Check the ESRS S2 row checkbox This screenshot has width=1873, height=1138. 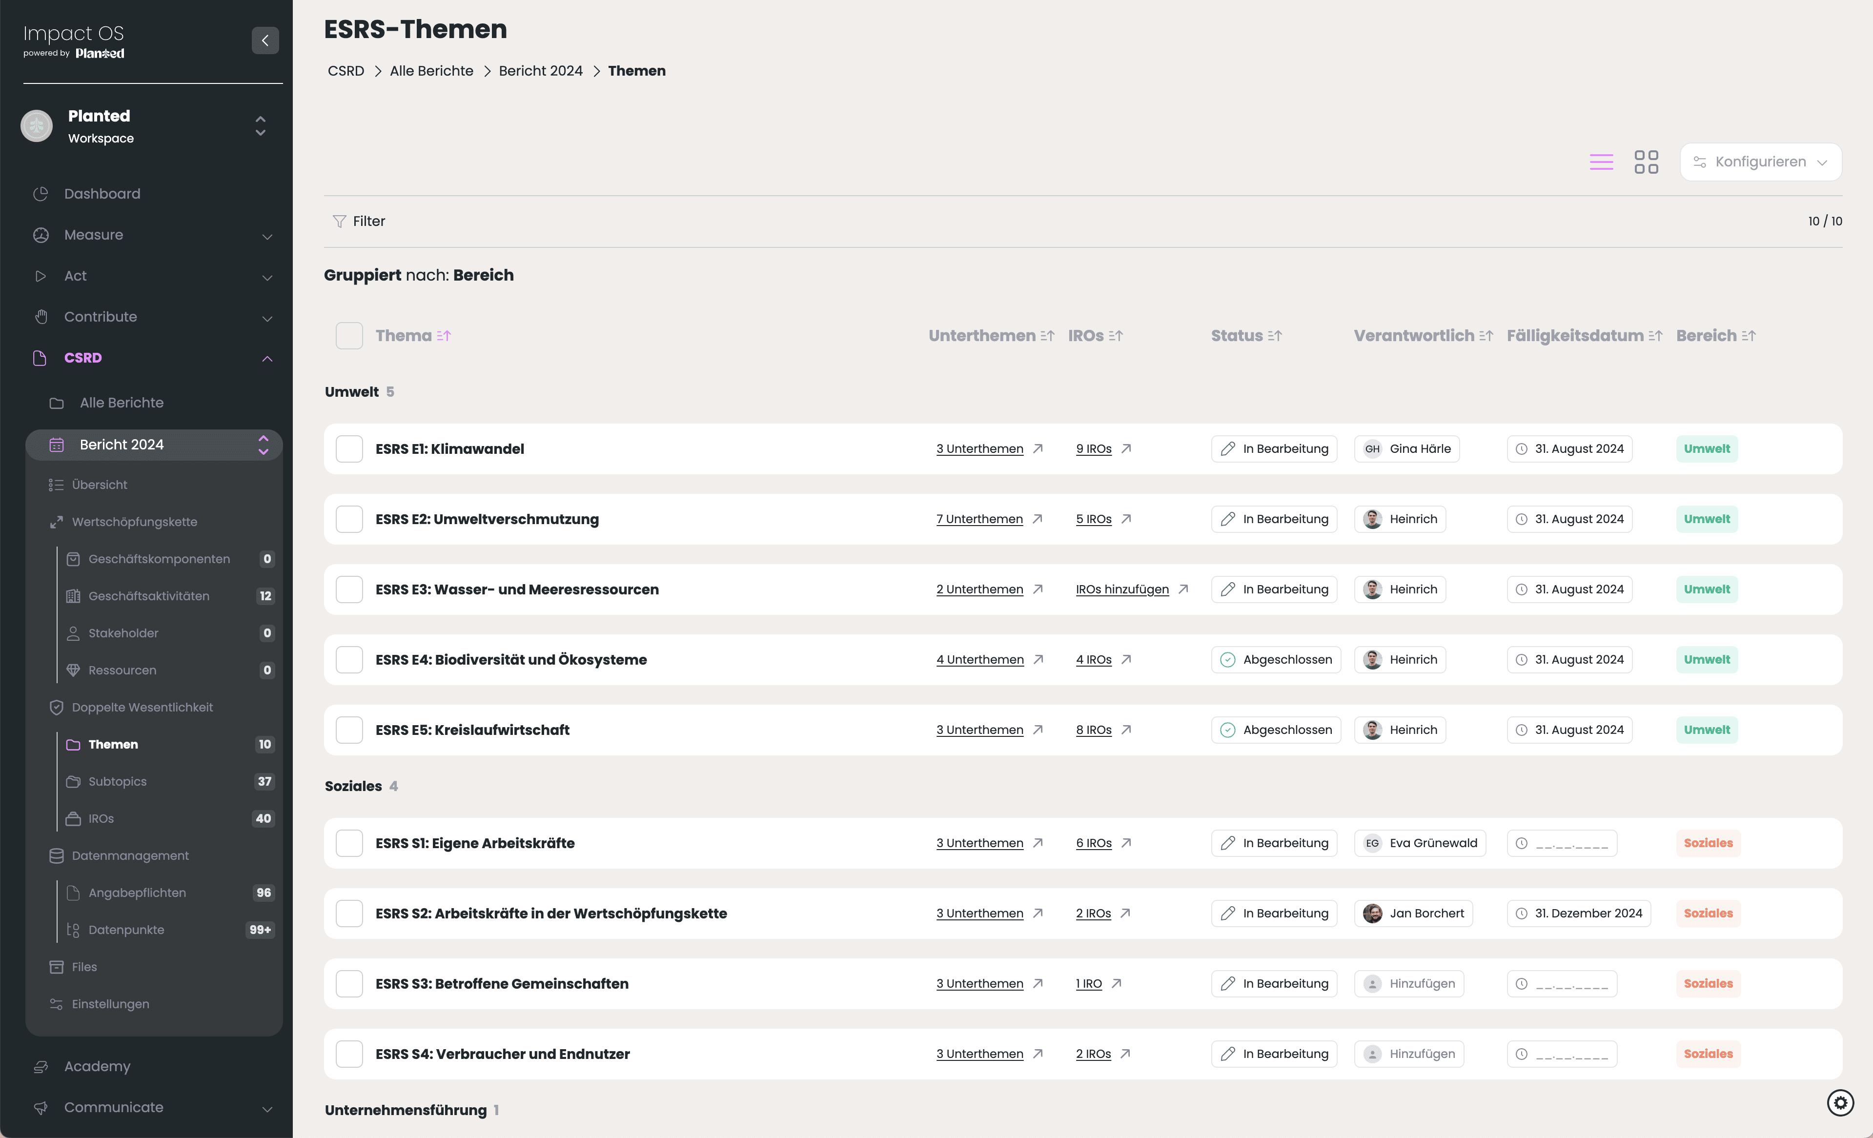click(349, 913)
